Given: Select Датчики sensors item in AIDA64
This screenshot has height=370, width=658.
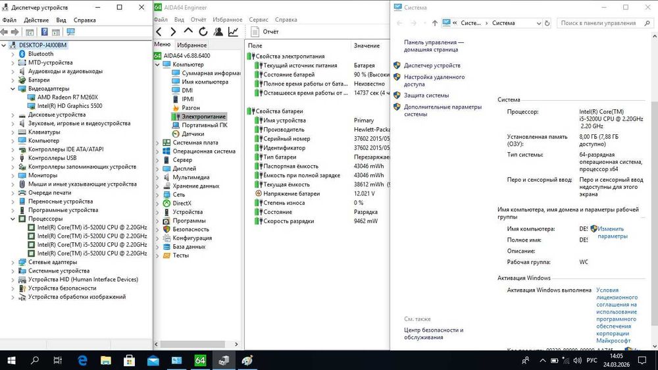Looking at the screenshot, I should 193,134.
